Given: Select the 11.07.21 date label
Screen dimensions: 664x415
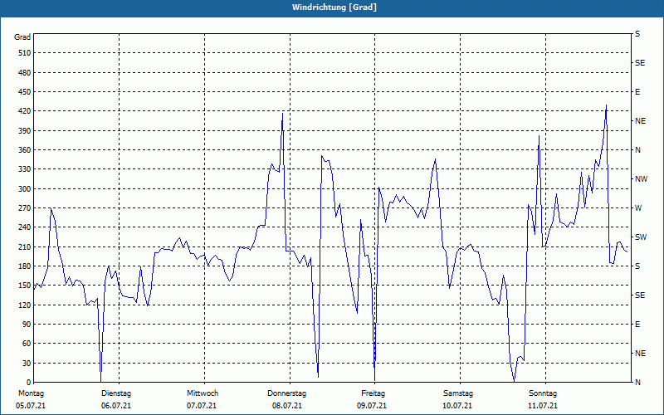Looking at the screenshot, I should coord(543,406).
